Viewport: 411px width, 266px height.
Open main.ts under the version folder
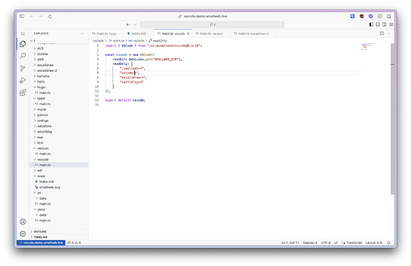pos(59,154)
